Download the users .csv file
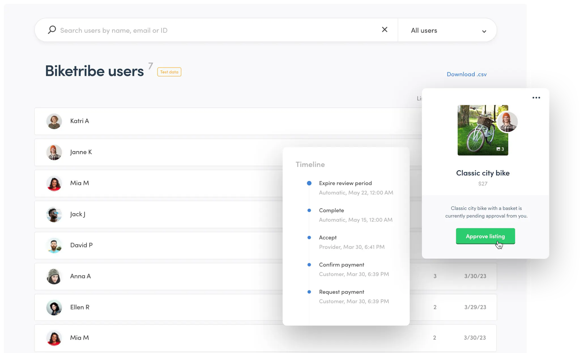Screen dimensions: 580x353 tap(466, 74)
